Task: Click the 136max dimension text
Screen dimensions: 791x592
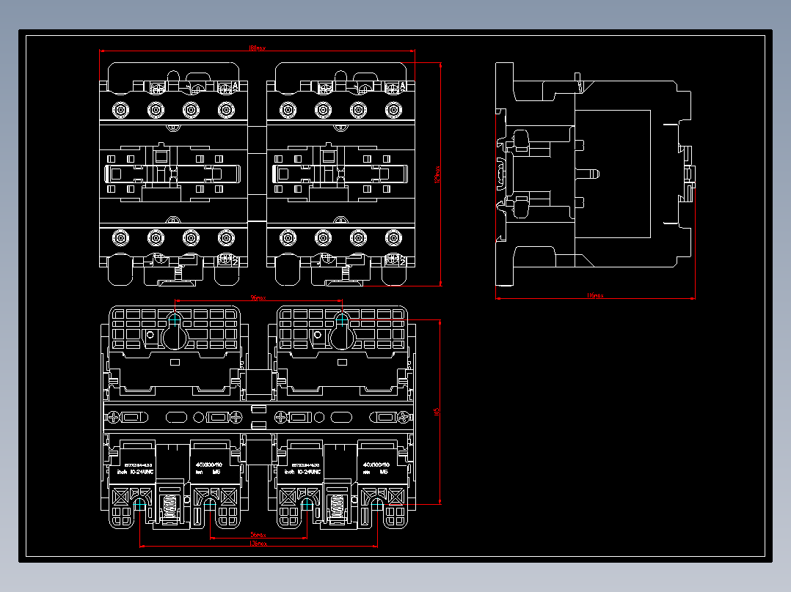Action: tap(258, 543)
